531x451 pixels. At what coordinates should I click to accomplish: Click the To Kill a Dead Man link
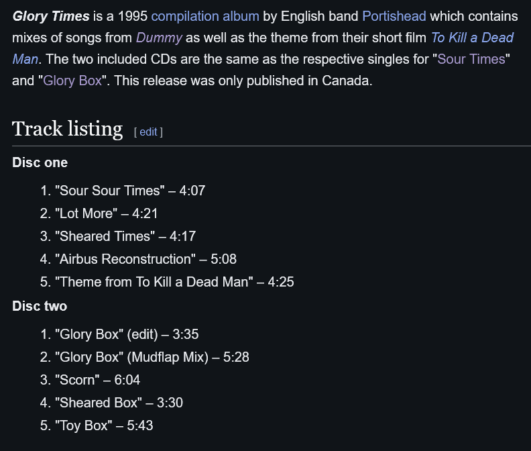click(x=472, y=38)
